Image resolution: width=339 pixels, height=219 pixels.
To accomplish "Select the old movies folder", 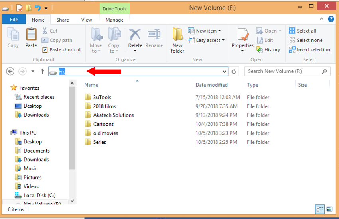I will 101,133.
